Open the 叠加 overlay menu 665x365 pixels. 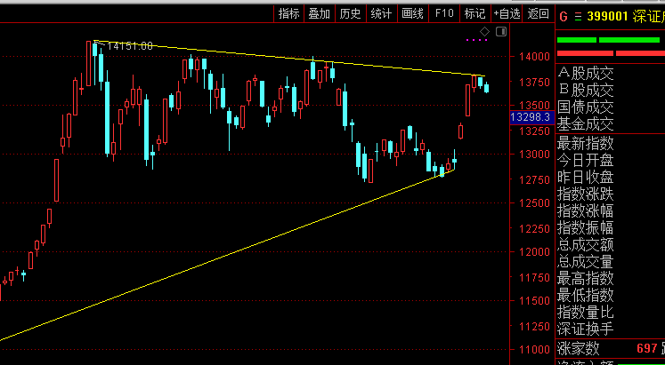[x=320, y=13]
